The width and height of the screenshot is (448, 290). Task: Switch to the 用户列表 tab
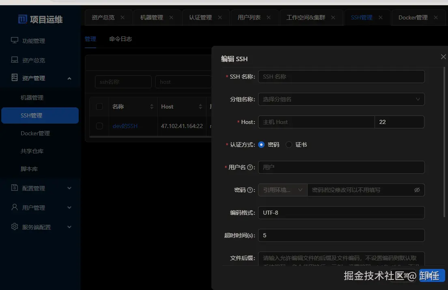pos(249,17)
